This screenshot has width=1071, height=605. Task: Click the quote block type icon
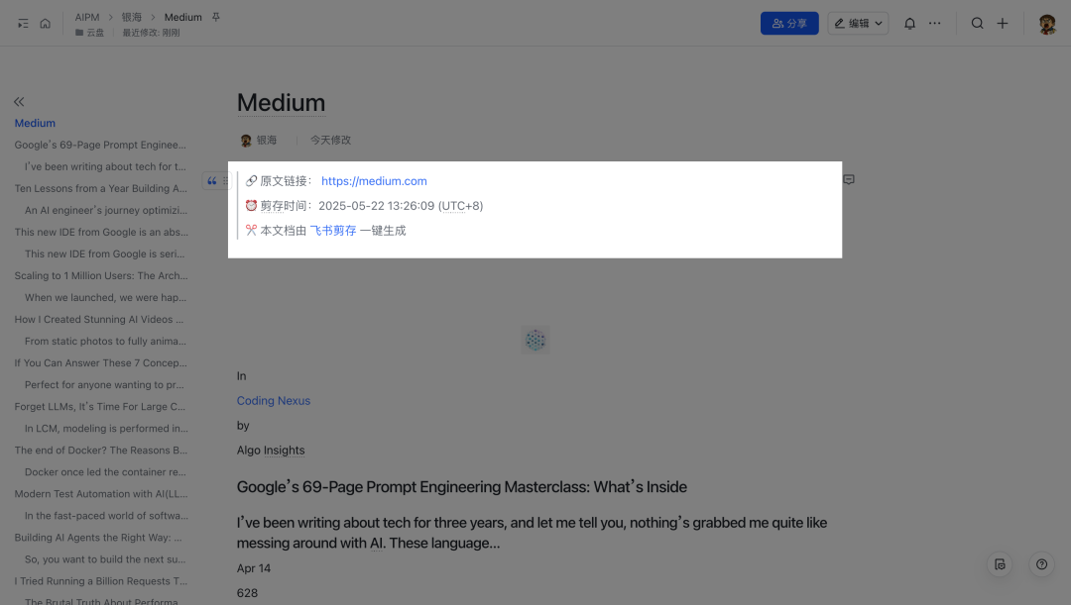point(212,181)
